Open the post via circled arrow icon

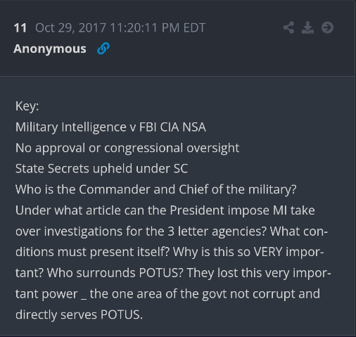[x=327, y=27]
